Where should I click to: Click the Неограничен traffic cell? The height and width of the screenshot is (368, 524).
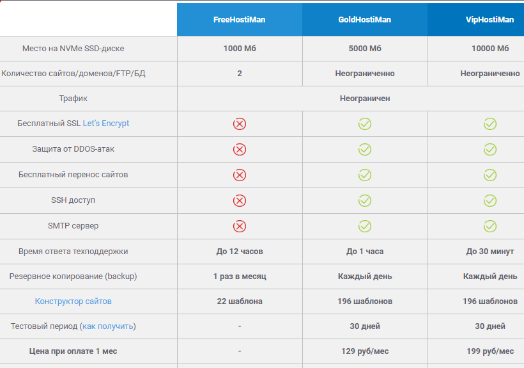(x=351, y=99)
